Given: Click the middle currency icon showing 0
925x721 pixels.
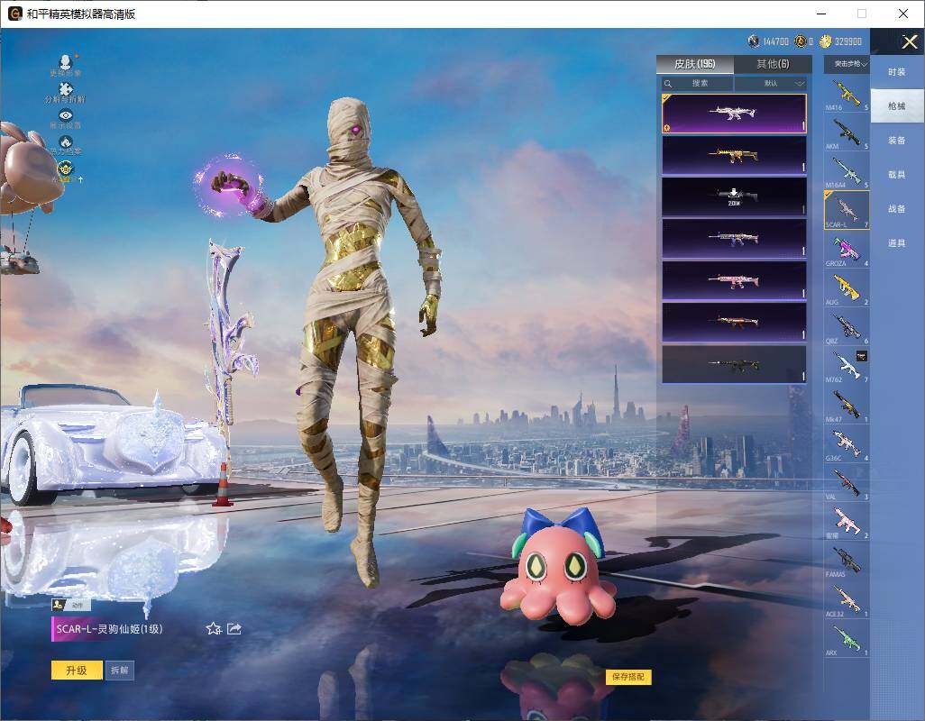Looking at the screenshot, I should click(800, 41).
